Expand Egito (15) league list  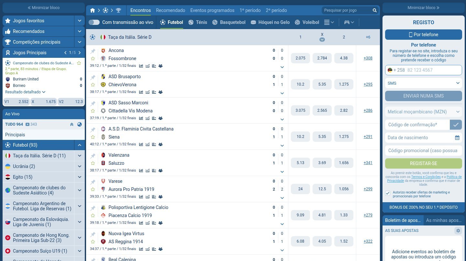pyautogui.click(x=80, y=177)
